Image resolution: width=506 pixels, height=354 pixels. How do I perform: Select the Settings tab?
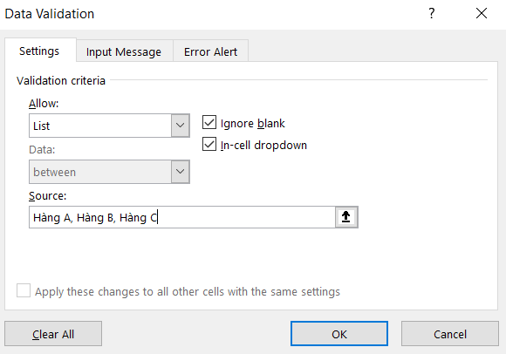[39, 51]
